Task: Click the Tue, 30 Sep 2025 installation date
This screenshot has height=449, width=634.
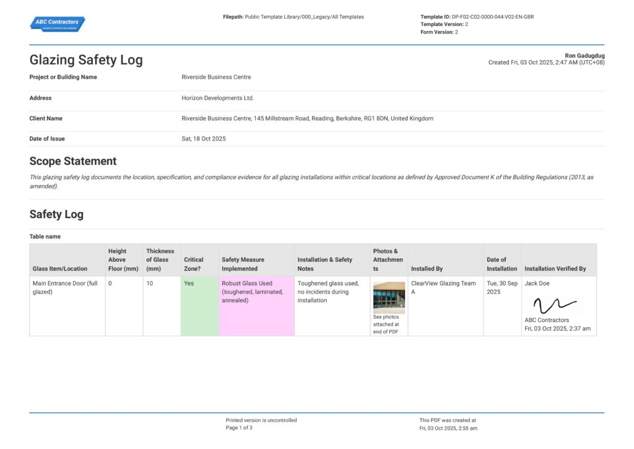Action: [x=502, y=287]
